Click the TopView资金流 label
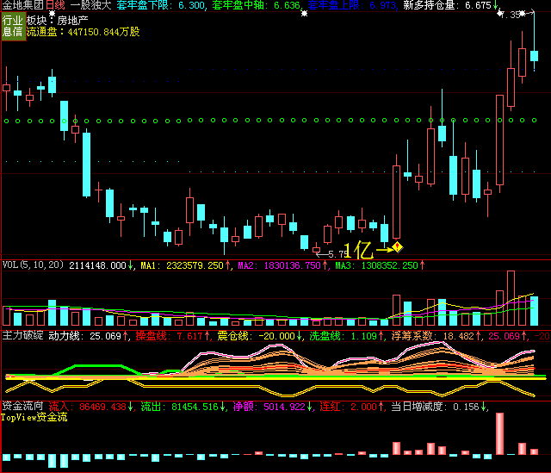Viewport: 551px width, 473px height. 38,417
